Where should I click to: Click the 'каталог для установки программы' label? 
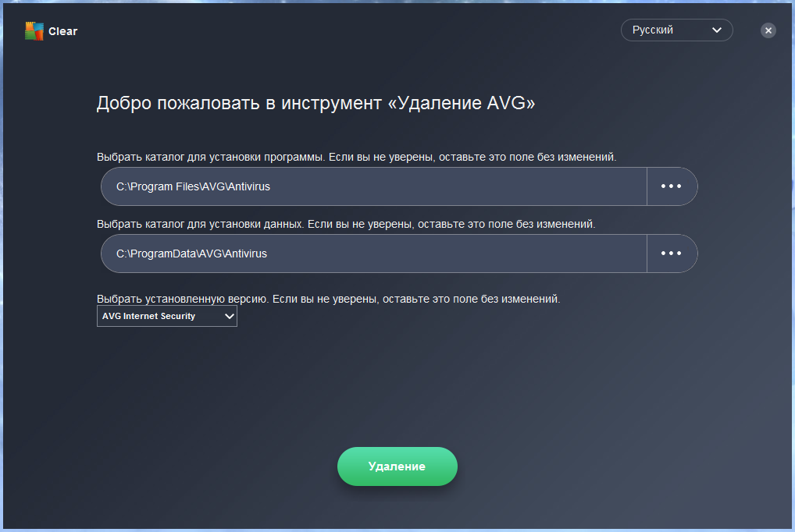[x=234, y=157]
